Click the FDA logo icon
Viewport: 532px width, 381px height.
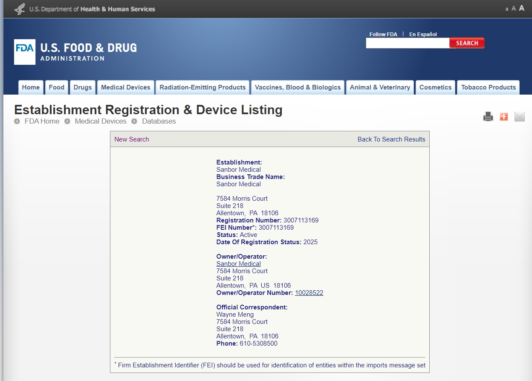point(25,52)
